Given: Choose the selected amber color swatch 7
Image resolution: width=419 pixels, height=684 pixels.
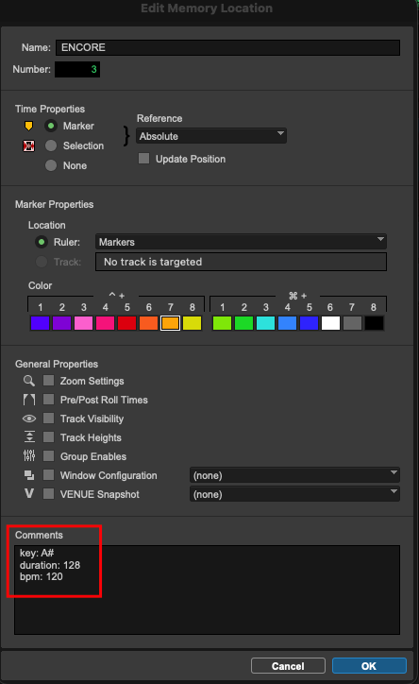Looking at the screenshot, I should (x=170, y=323).
